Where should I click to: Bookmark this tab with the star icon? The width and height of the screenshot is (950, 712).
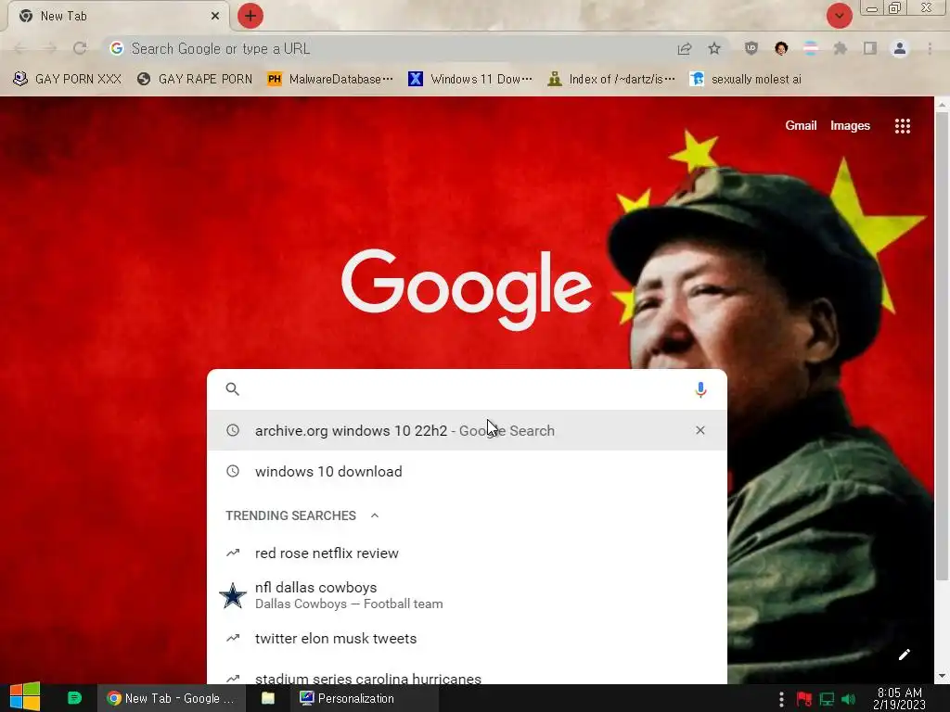(714, 48)
